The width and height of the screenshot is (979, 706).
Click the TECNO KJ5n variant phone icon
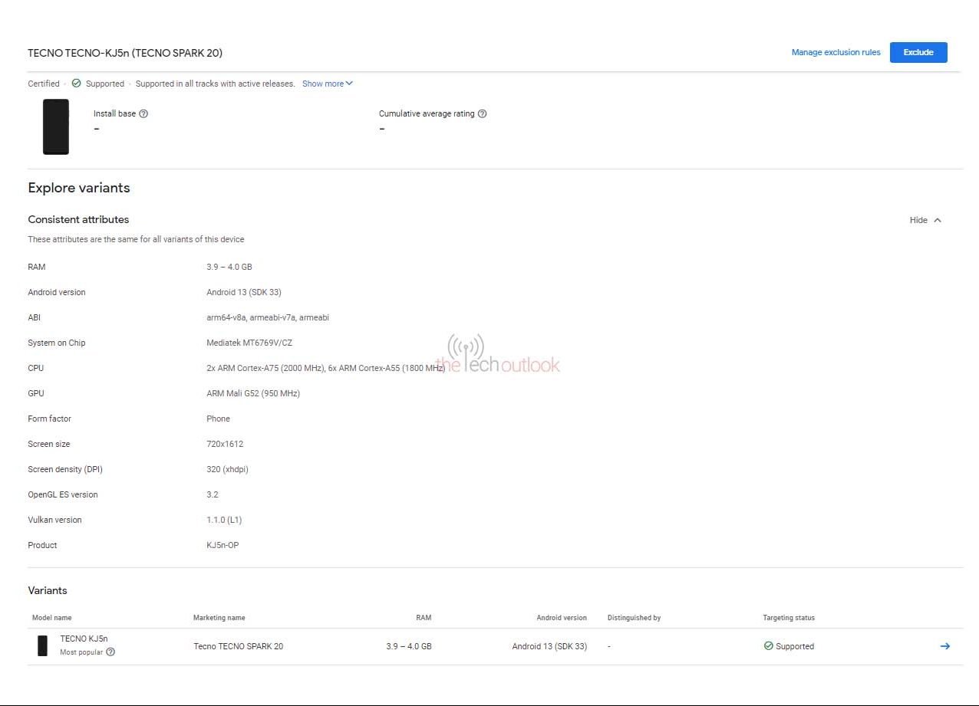click(x=42, y=645)
